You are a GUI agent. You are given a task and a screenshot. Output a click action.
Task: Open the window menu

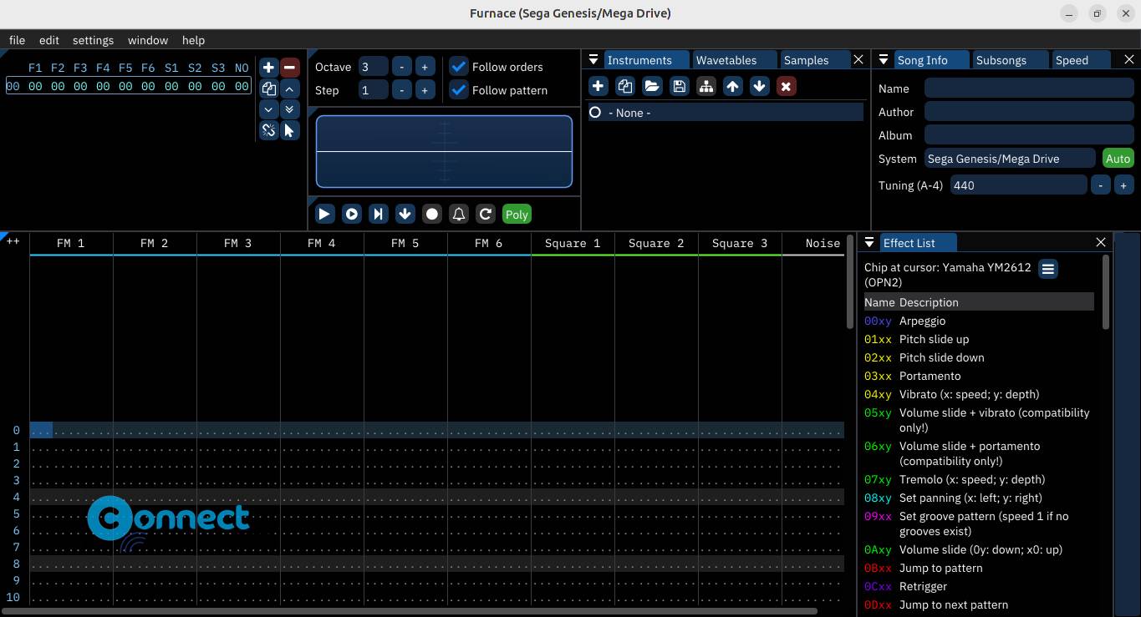pos(148,40)
